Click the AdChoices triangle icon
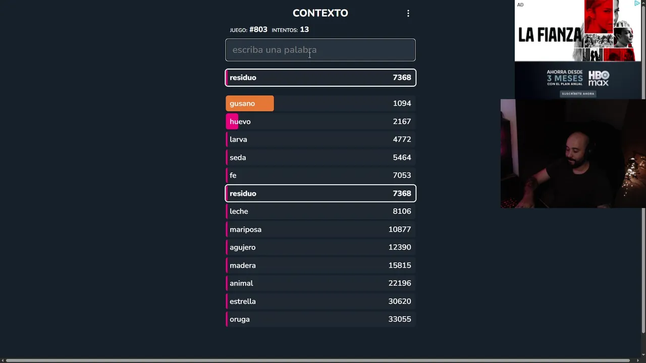The width and height of the screenshot is (646, 363). [637, 4]
